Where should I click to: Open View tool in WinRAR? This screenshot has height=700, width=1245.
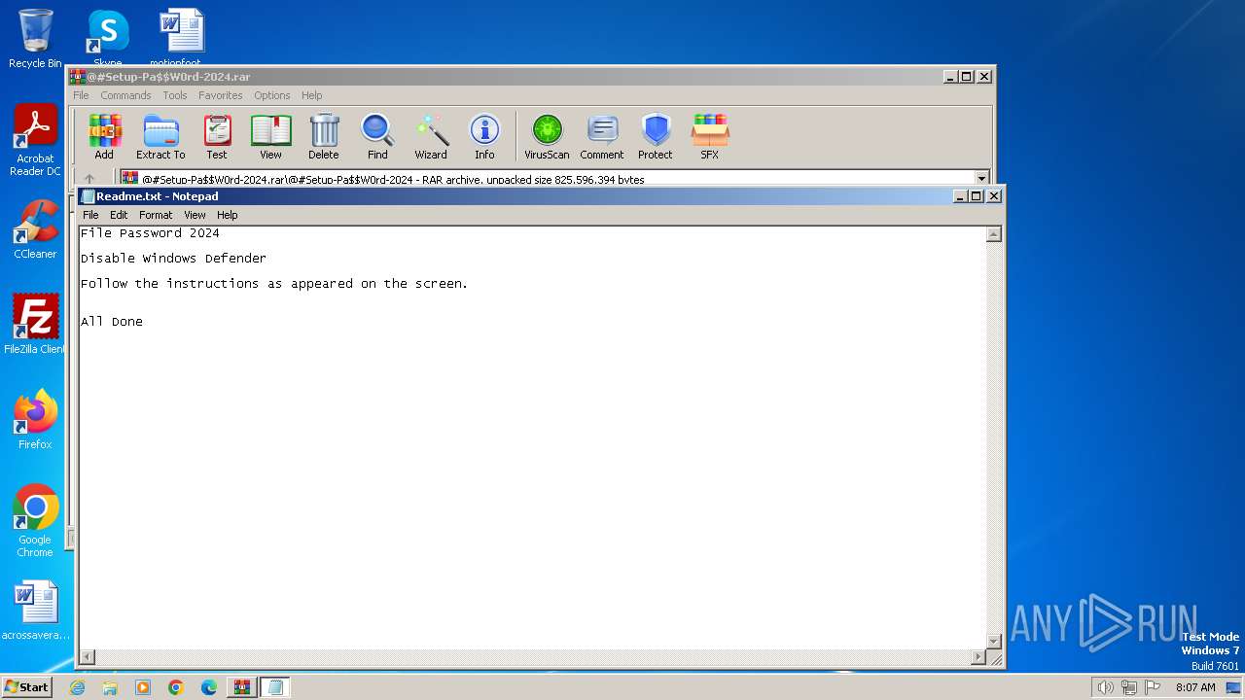[x=270, y=137]
